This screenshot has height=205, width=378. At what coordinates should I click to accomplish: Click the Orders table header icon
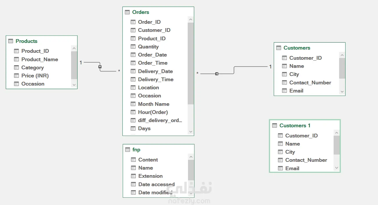coord(127,12)
